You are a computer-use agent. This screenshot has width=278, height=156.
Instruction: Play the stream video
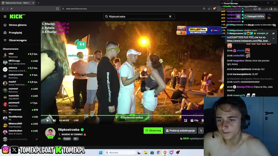tap(48, 121)
